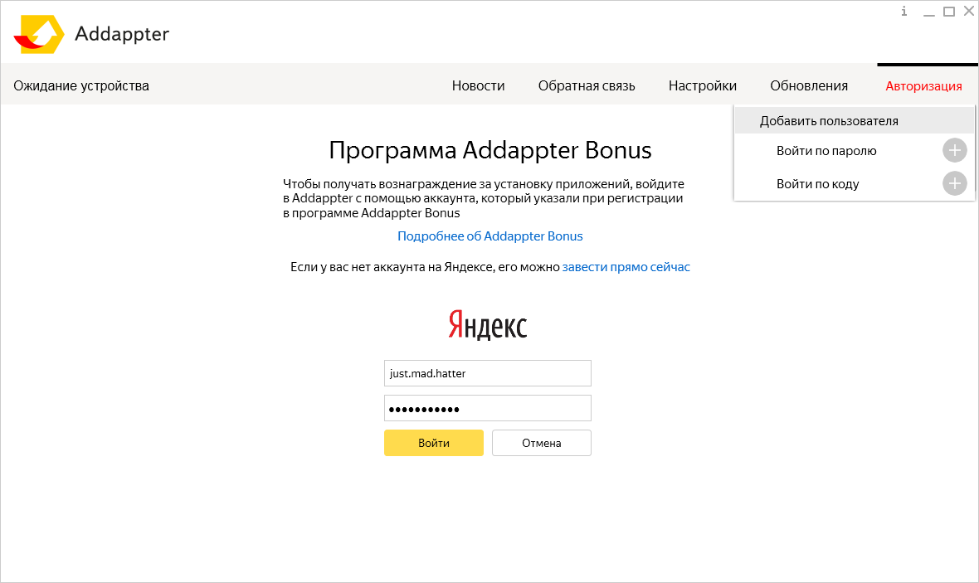This screenshot has height=583, width=979.
Task: Focus the login field with just.mad.hatter
Action: (488, 373)
